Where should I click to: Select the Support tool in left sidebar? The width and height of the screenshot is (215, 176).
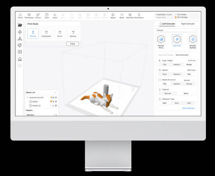tap(20, 59)
